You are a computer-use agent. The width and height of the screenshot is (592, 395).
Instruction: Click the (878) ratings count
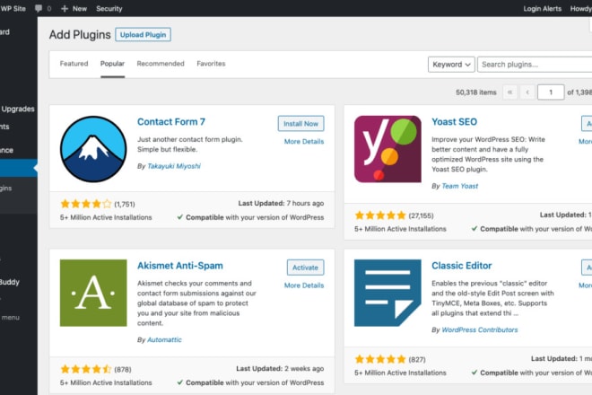[x=123, y=369]
